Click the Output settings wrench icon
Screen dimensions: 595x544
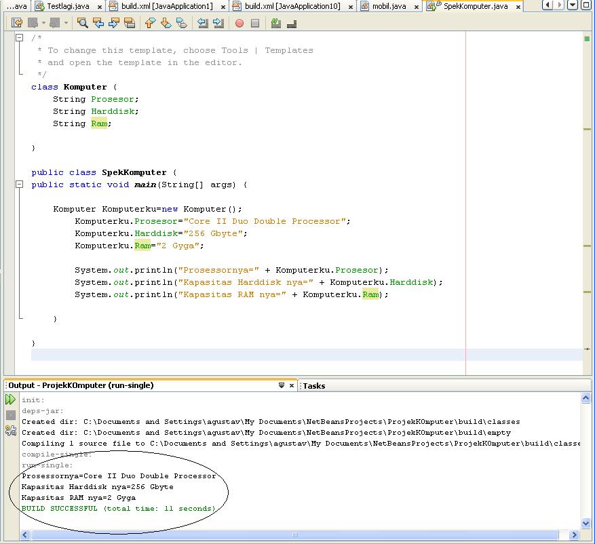pyautogui.click(x=11, y=430)
